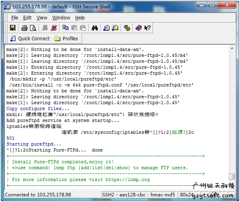Click the Print icon in toolbar

25,28
